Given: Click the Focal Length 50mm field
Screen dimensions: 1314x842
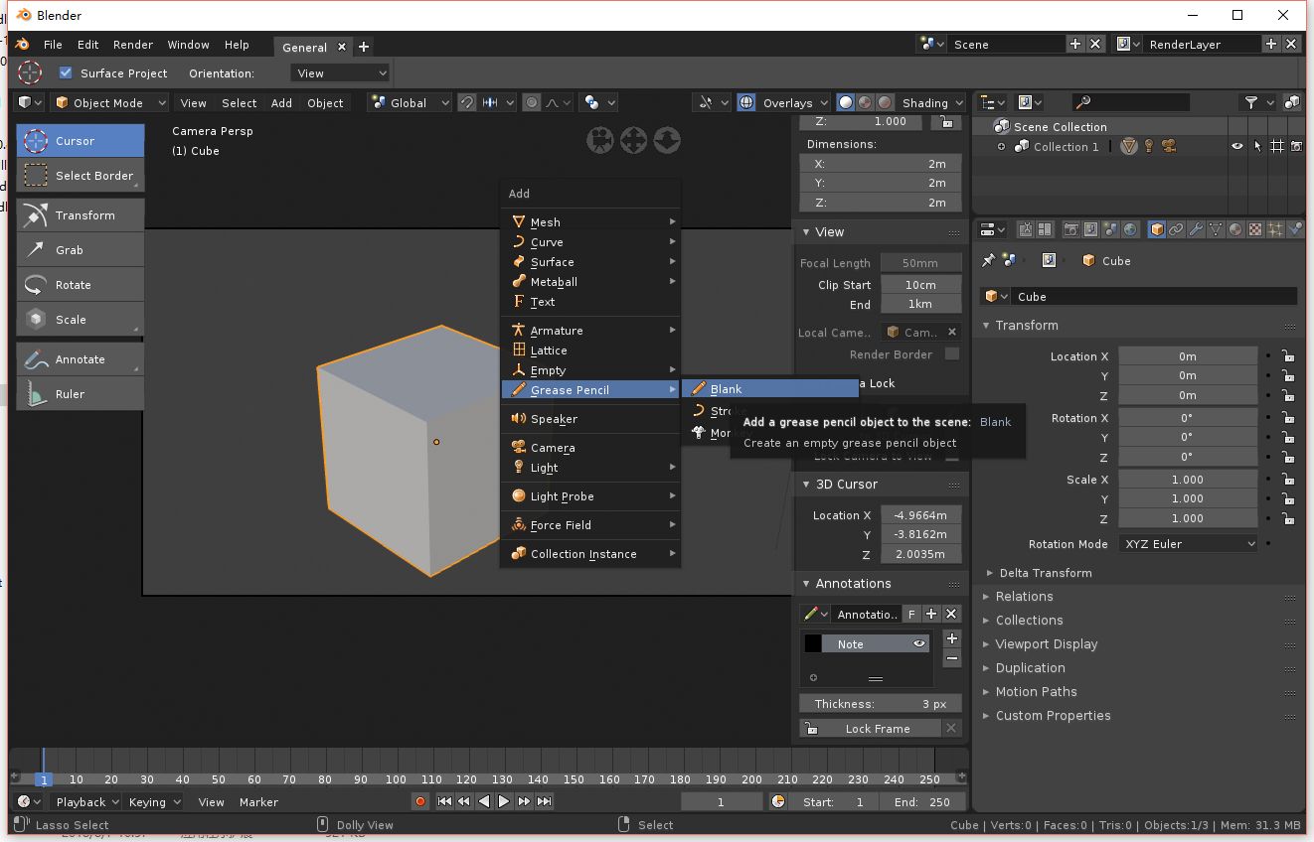Looking at the screenshot, I should (920, 263).
